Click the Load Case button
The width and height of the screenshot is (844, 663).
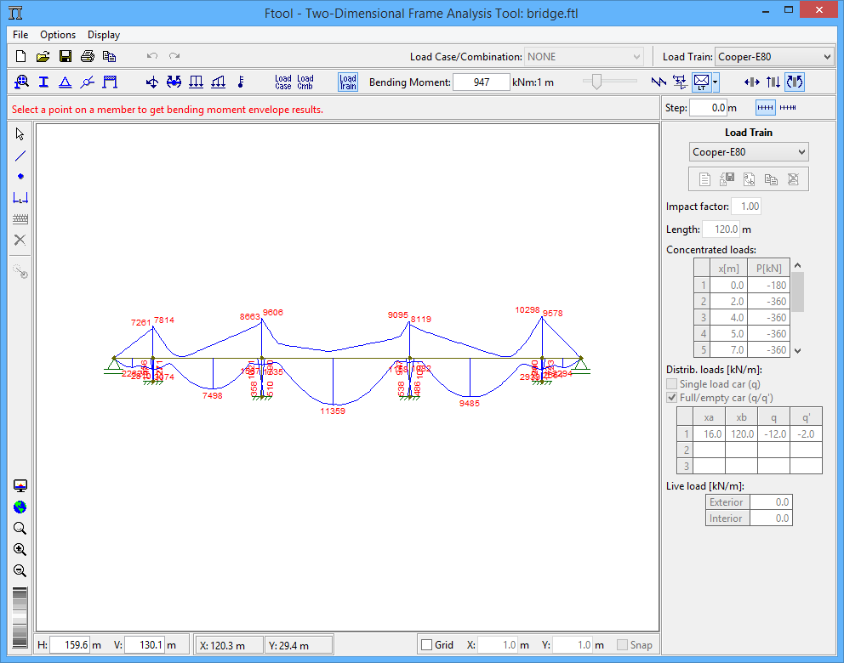pyautogui.click(x=283, y=82)
